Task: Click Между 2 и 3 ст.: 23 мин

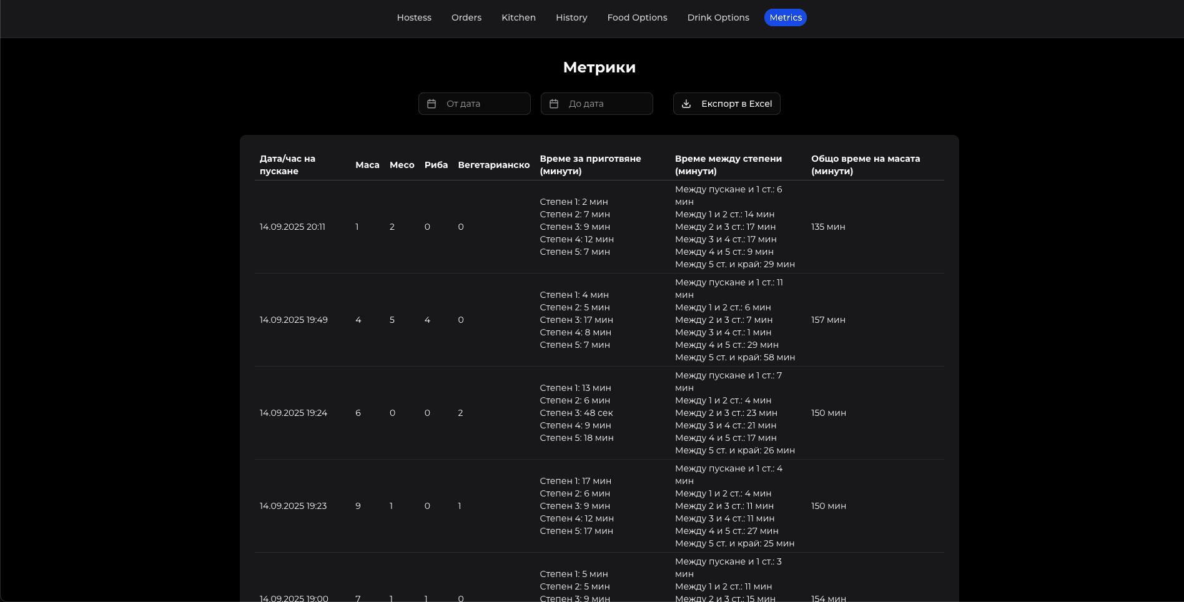Action: [x=726, y=413]
